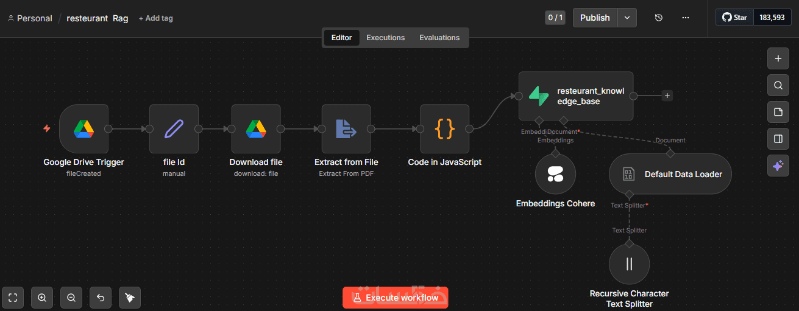Toggle the side panel icon
The height and width of the screenshot is (311, 799).
[x=778, y=139]
